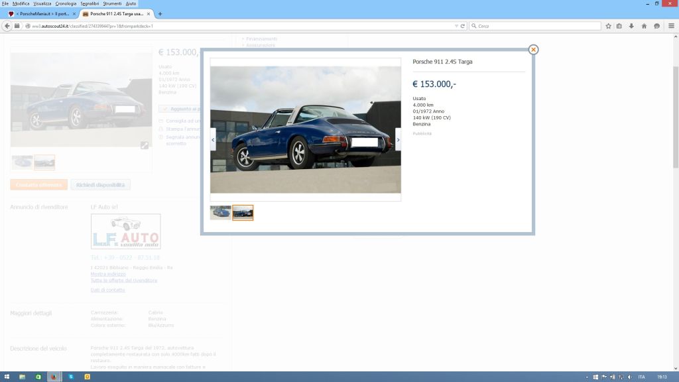Bookmark this page with star icon
Image resolution: width=679 pixels, height=382 pixels.
point(608,26)
